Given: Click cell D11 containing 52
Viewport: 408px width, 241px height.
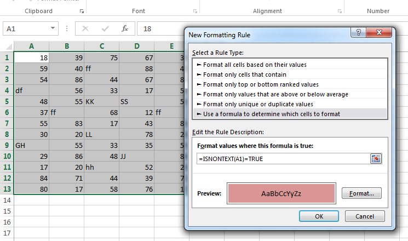Looking at the screenshot, I should 137,167.
